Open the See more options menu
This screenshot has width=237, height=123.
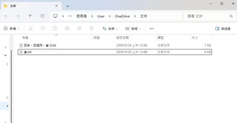click(151, 29)
